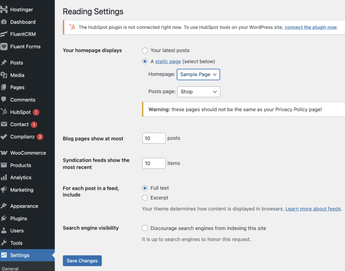This screenshot has width=345, height=271.
Task: Click the Analytics bar chart icon
Action: tap(4, 177)
